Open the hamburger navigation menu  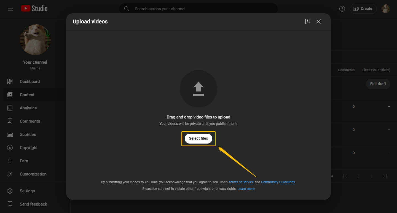point(10,9)
